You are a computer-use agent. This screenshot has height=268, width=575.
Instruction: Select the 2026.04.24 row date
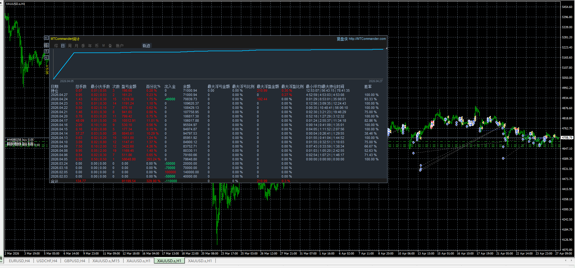pyautogui.click(x=59, y=99)
